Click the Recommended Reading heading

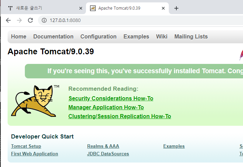point(103,89)
